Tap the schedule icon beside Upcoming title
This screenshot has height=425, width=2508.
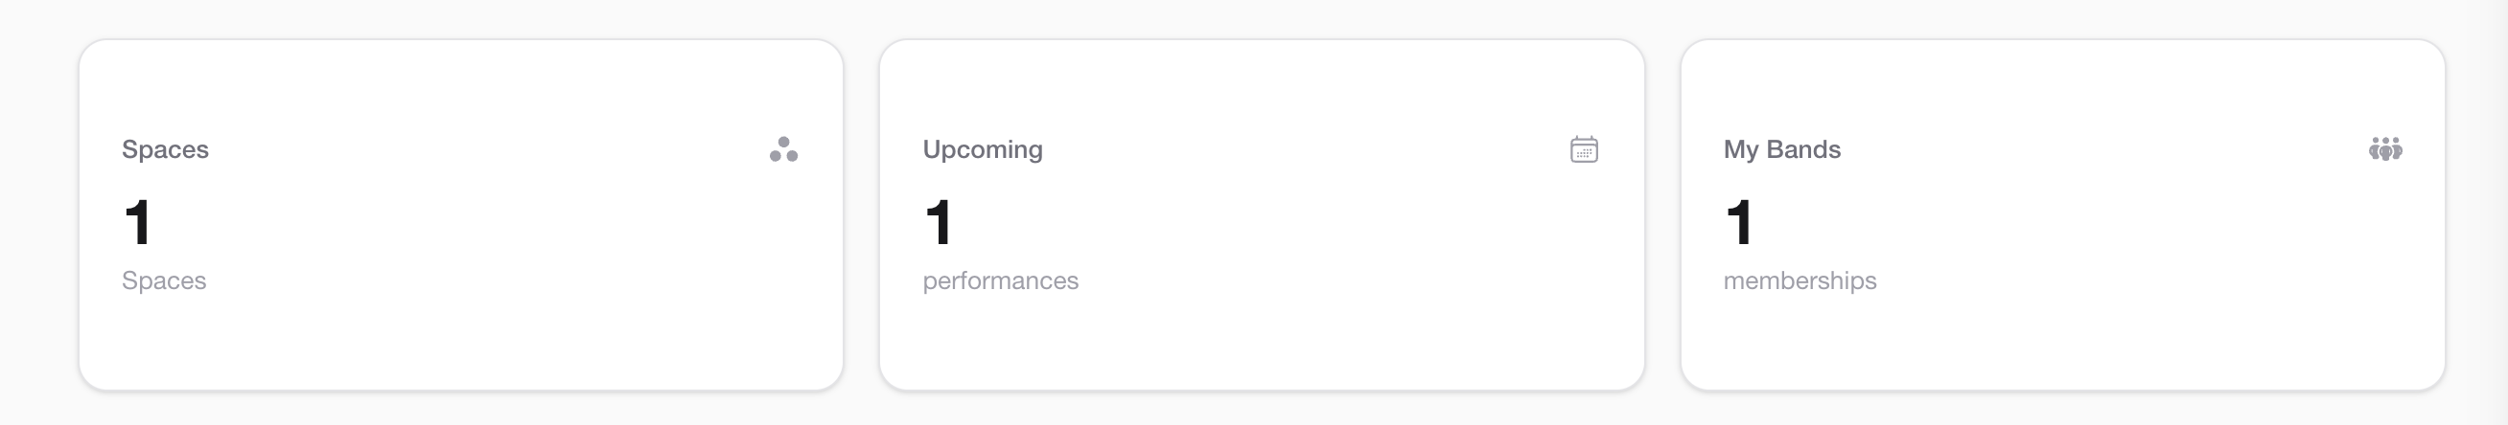click(x=1584, y=149)
